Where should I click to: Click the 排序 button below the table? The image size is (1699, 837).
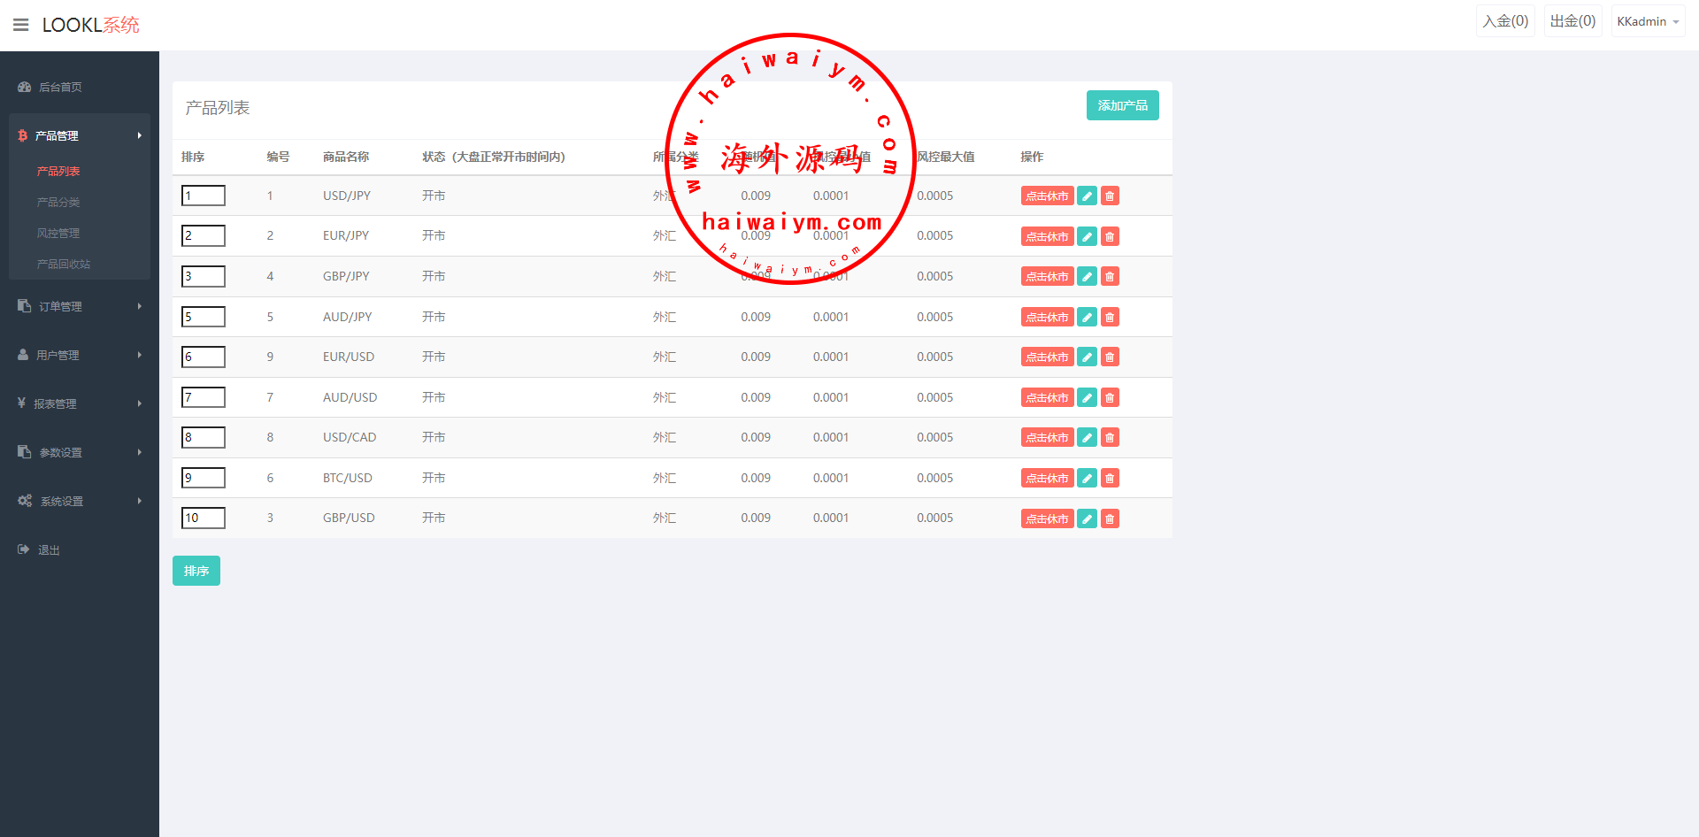[x=196, y=571]
